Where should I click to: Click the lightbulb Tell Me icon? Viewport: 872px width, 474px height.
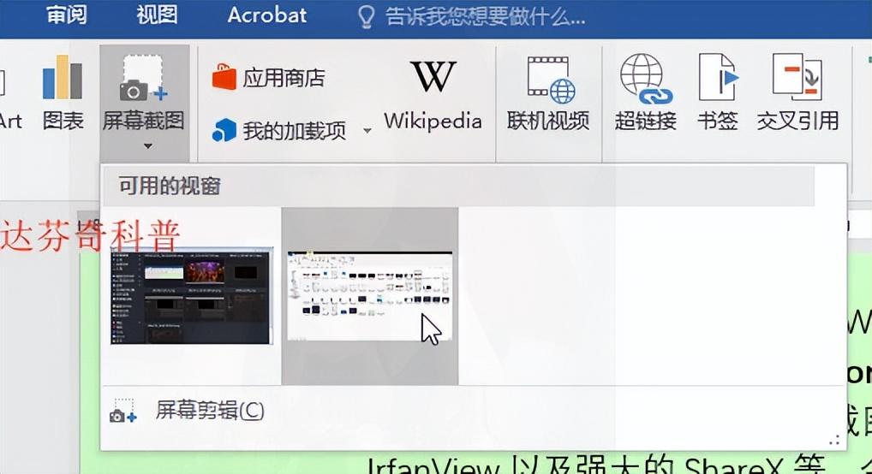click(x=367, y=16)
